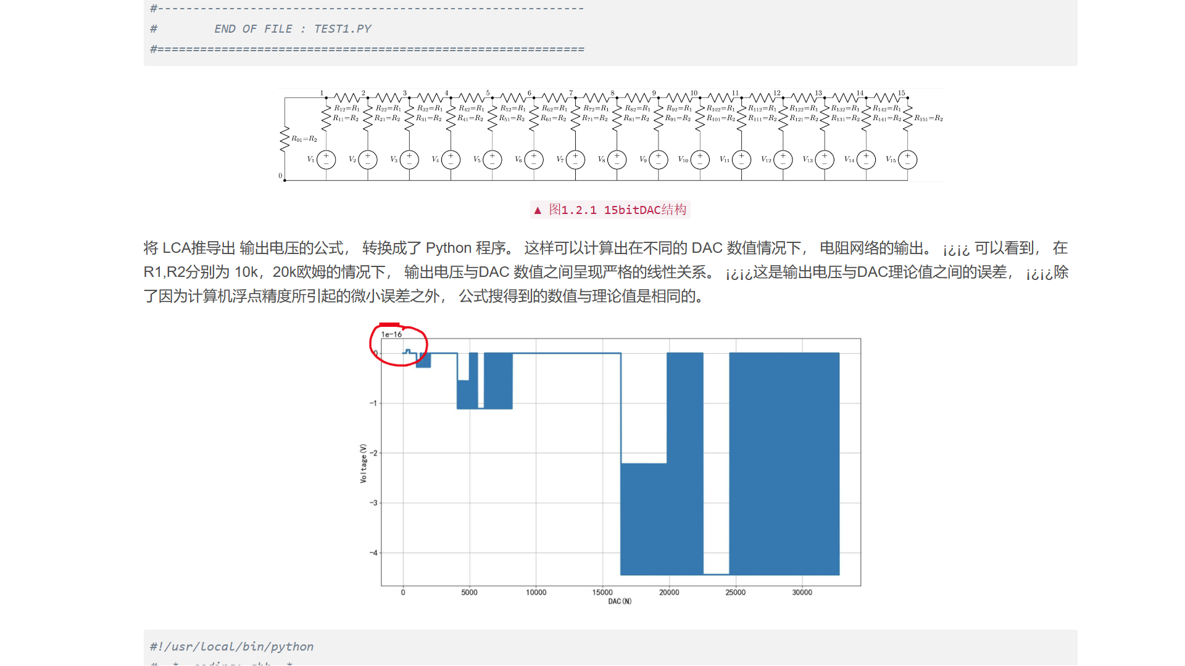Select voltage source V15 in the circuit diagram
This screenshot has height=666, width=1185.
907,159
